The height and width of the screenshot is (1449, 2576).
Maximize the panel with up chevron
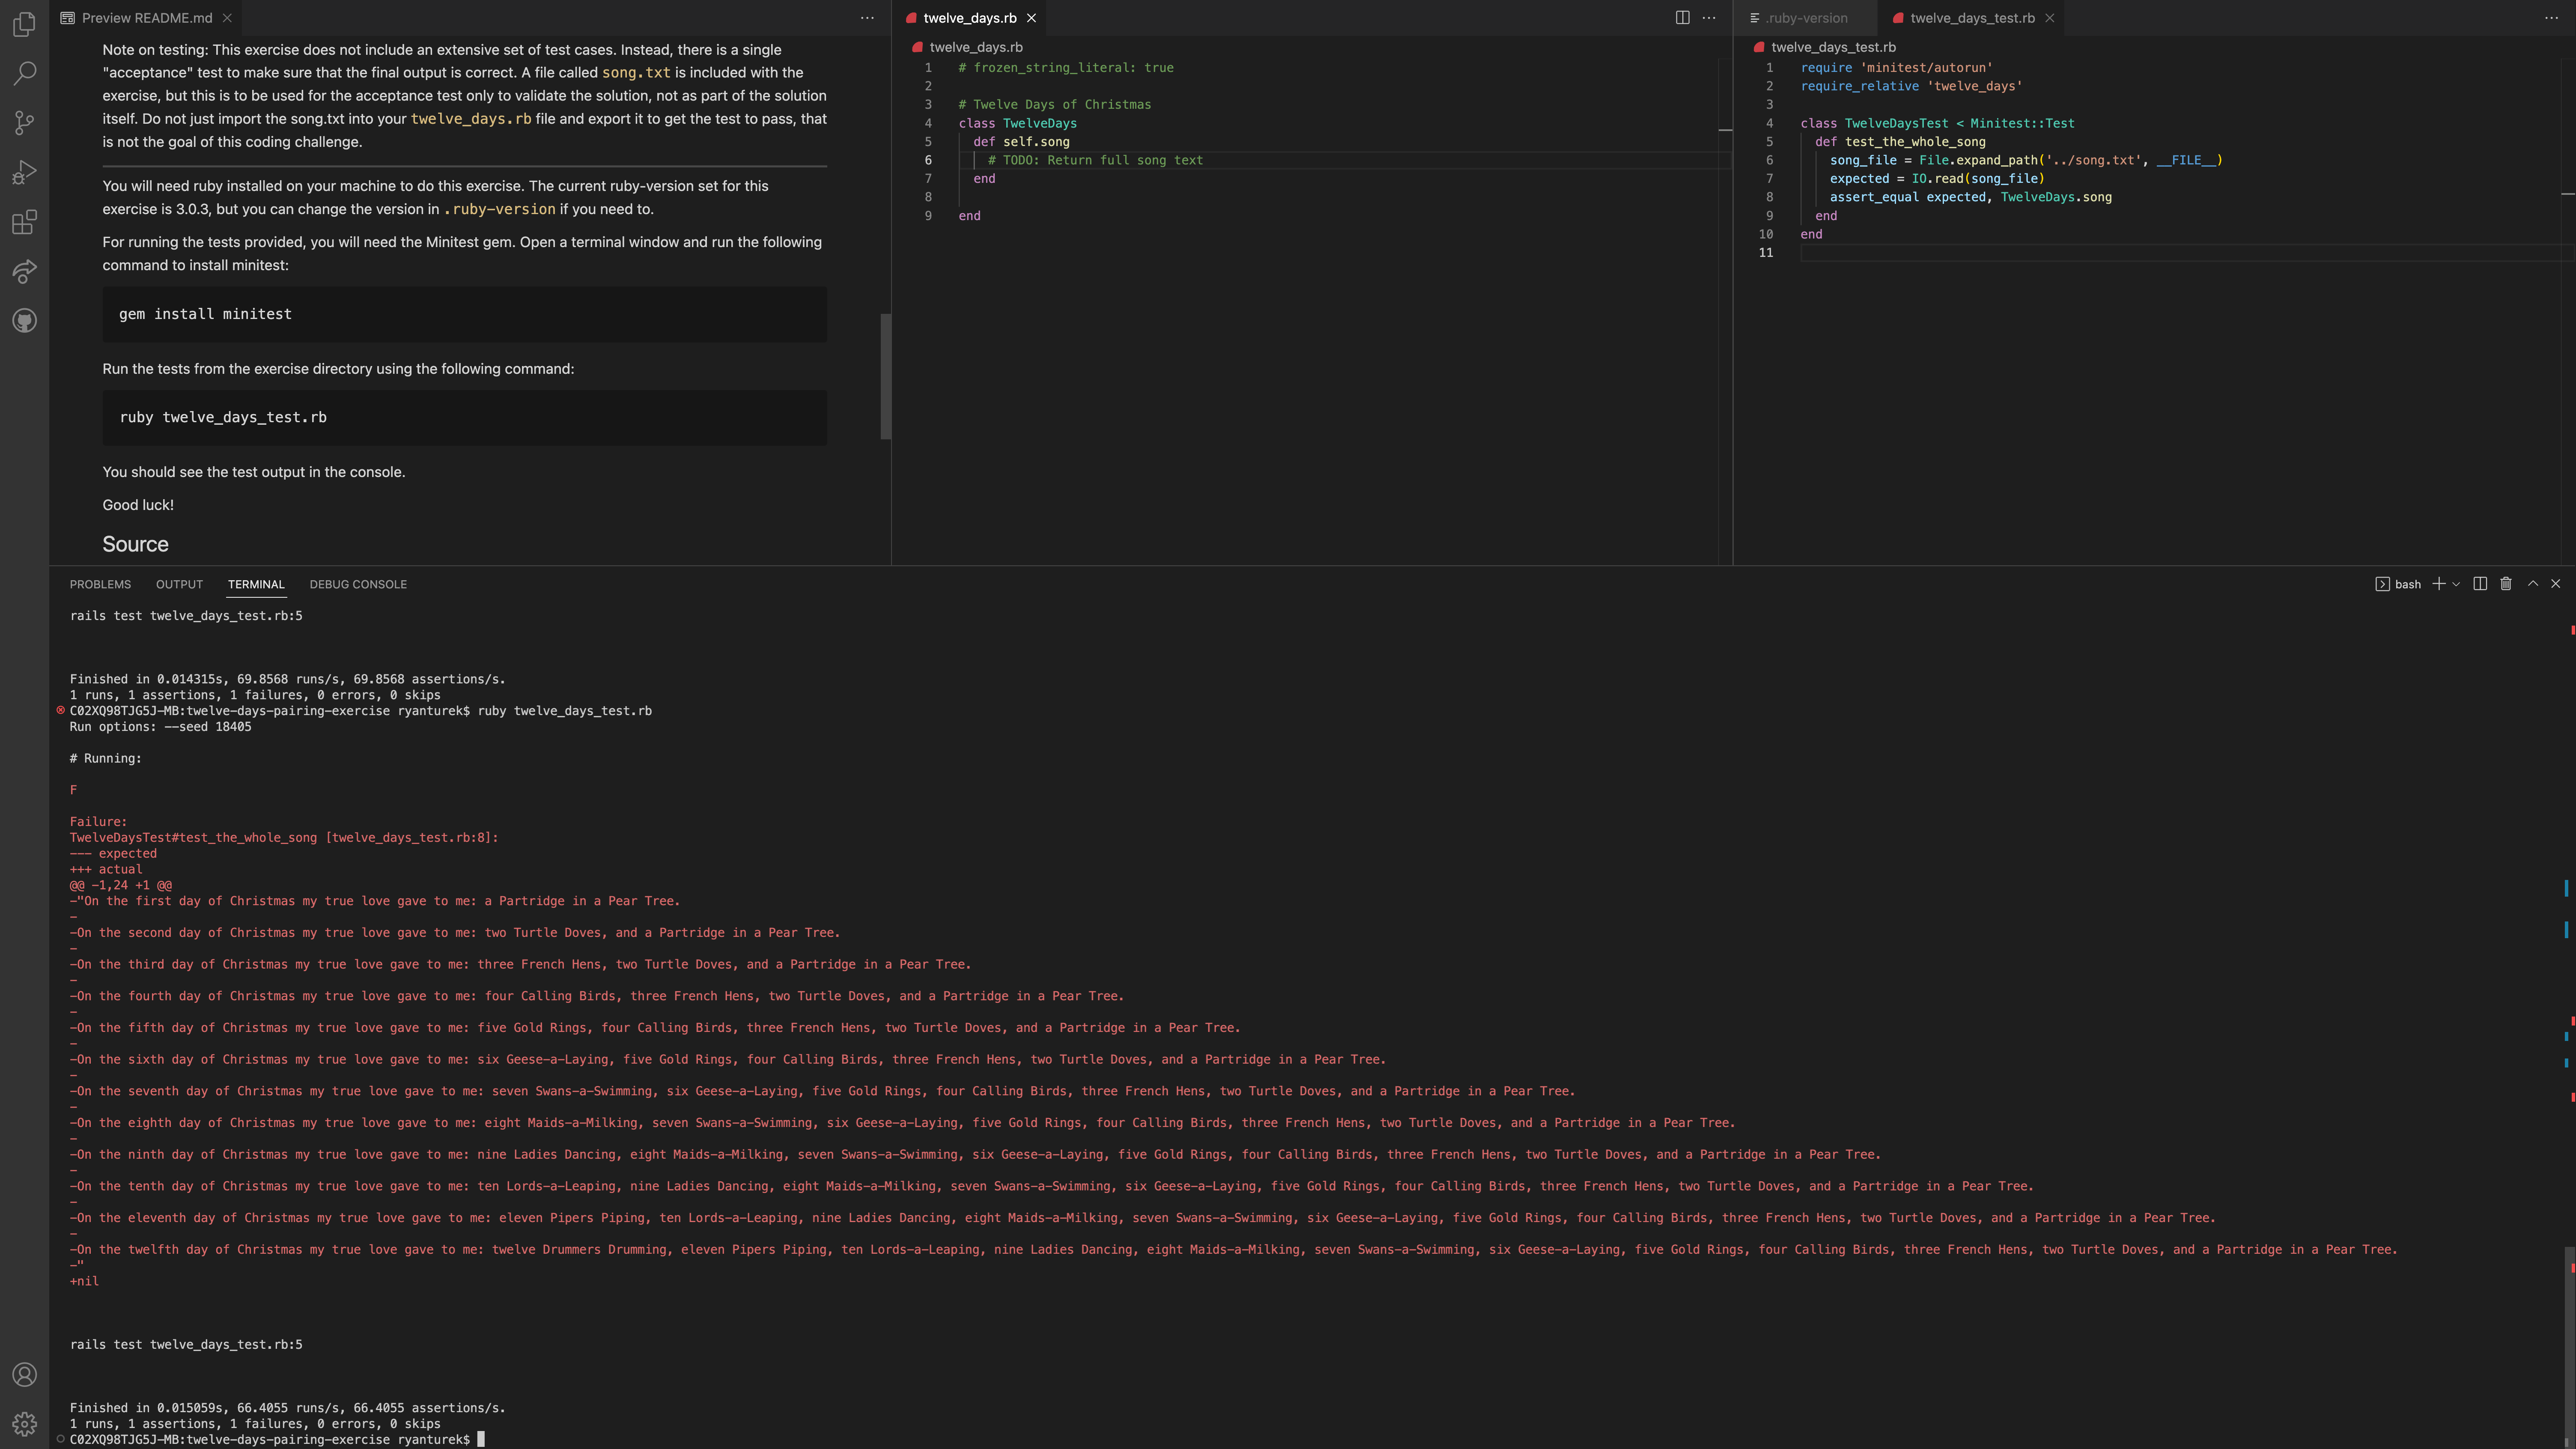tap(2533, 583)
